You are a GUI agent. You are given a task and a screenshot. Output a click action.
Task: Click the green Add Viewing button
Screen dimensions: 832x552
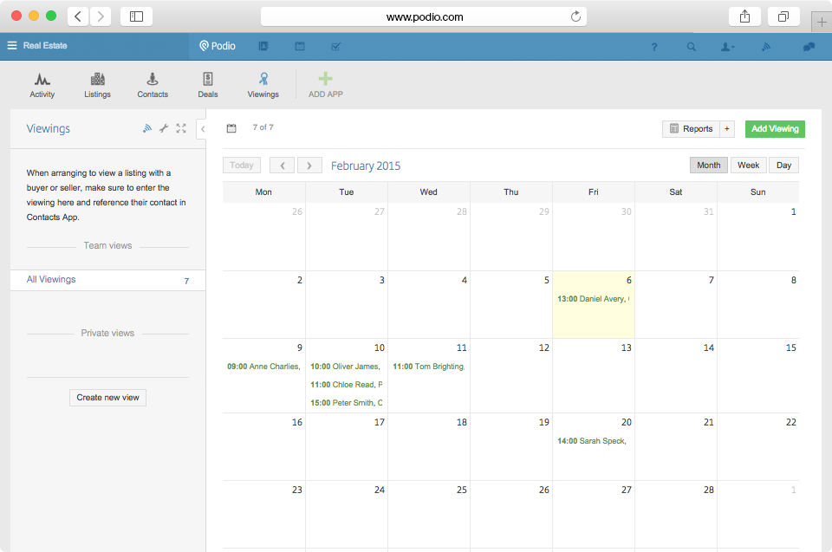click(775, 129)
